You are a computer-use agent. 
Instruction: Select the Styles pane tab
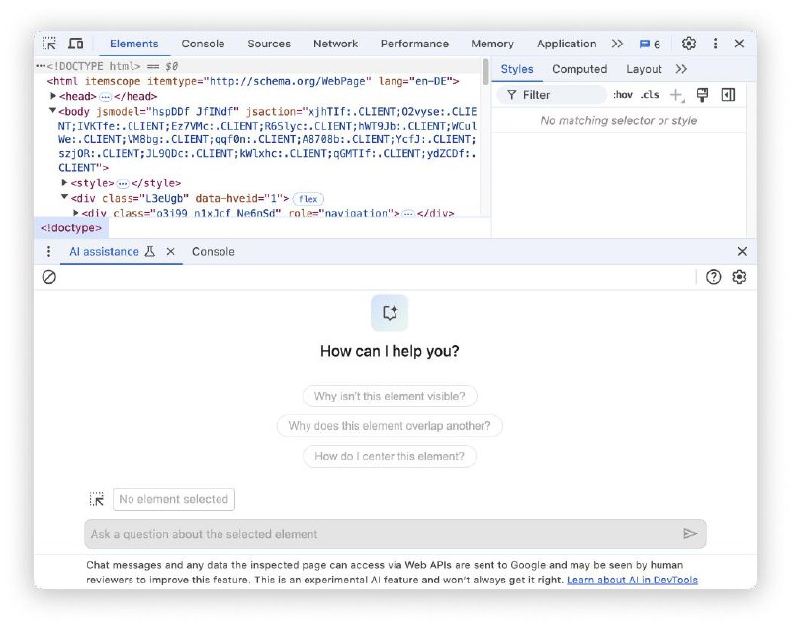tap(517, 69)
